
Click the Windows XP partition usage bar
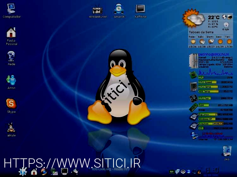tap(216, 119)
